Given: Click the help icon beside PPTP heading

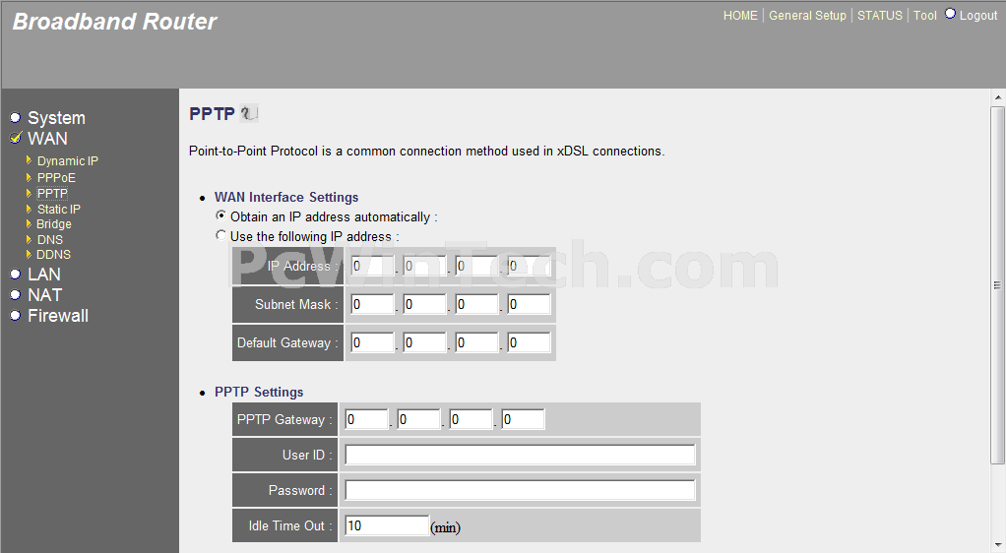Looking at the screenshot, I should click(x=249, y=114).
